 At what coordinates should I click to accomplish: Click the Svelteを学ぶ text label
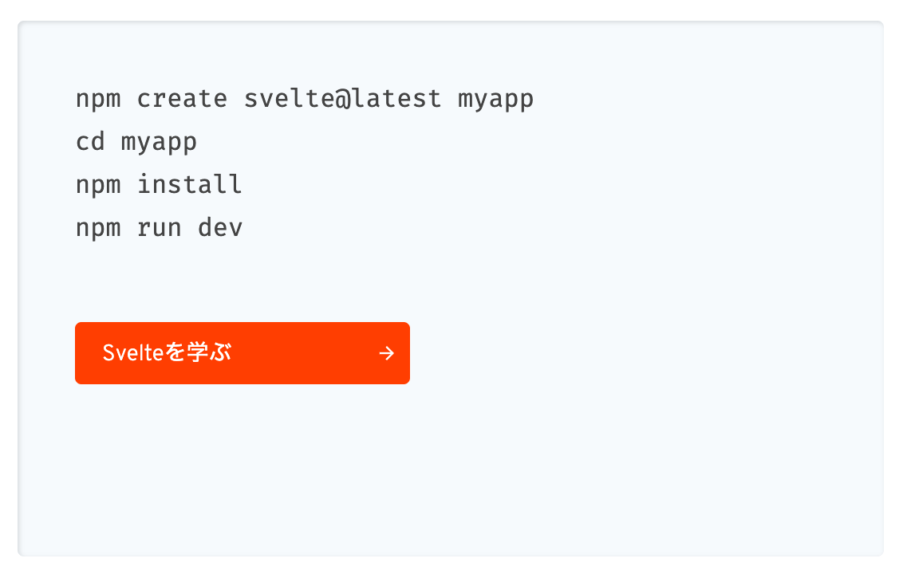(167, 353)
